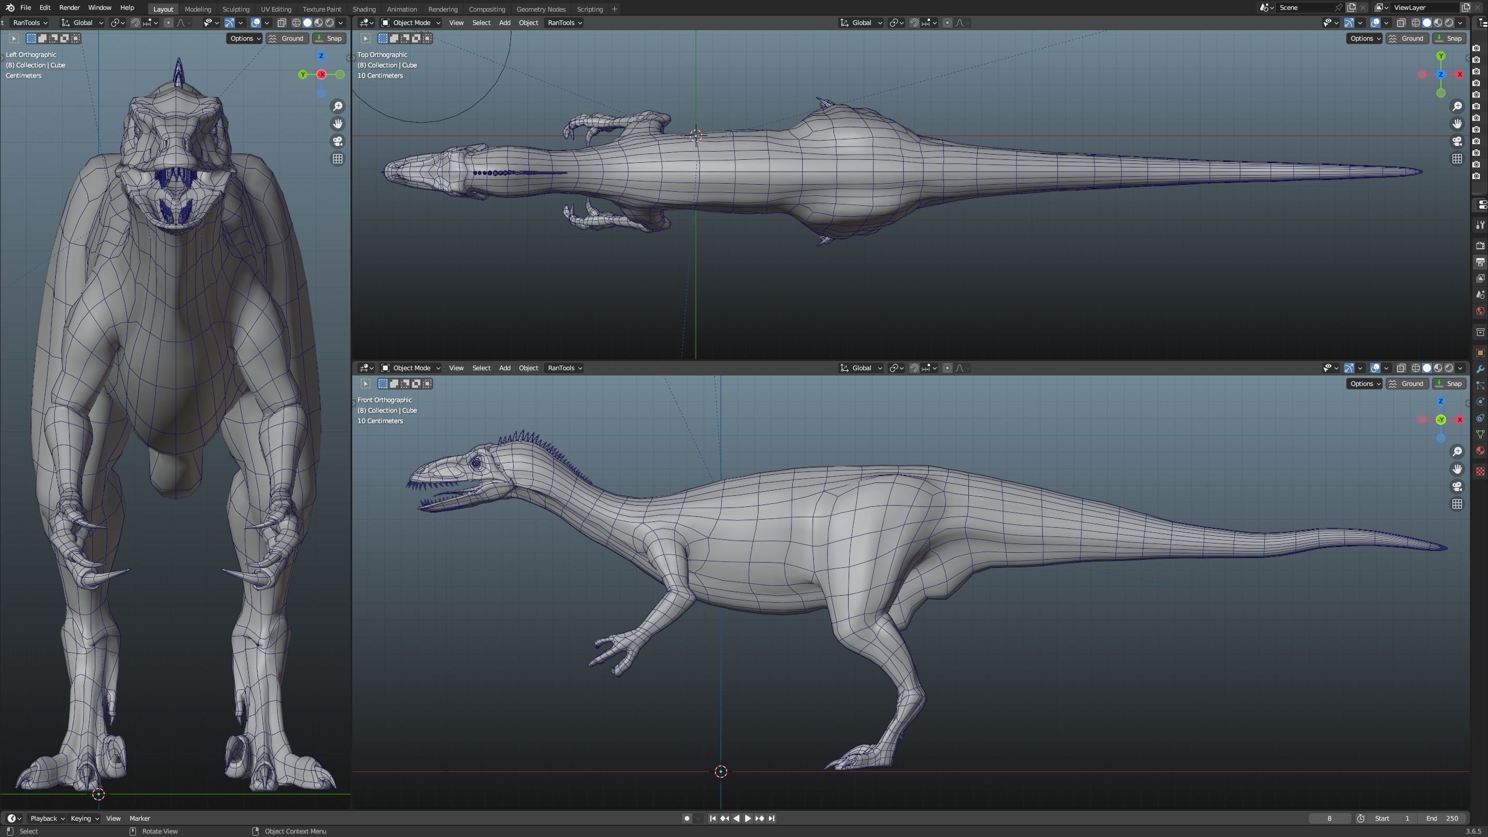Switch perspective/orthographic grid icon in left viewport
1488x837 pixels.
338,159
